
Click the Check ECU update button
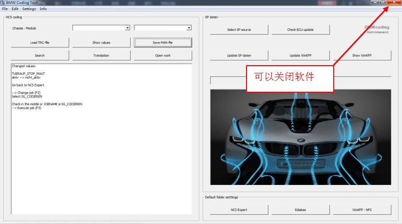click(300, 29)
